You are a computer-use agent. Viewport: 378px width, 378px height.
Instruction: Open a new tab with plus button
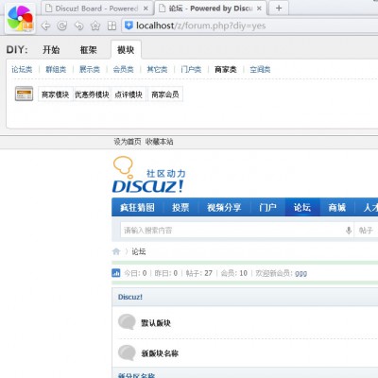click(279, 9)
